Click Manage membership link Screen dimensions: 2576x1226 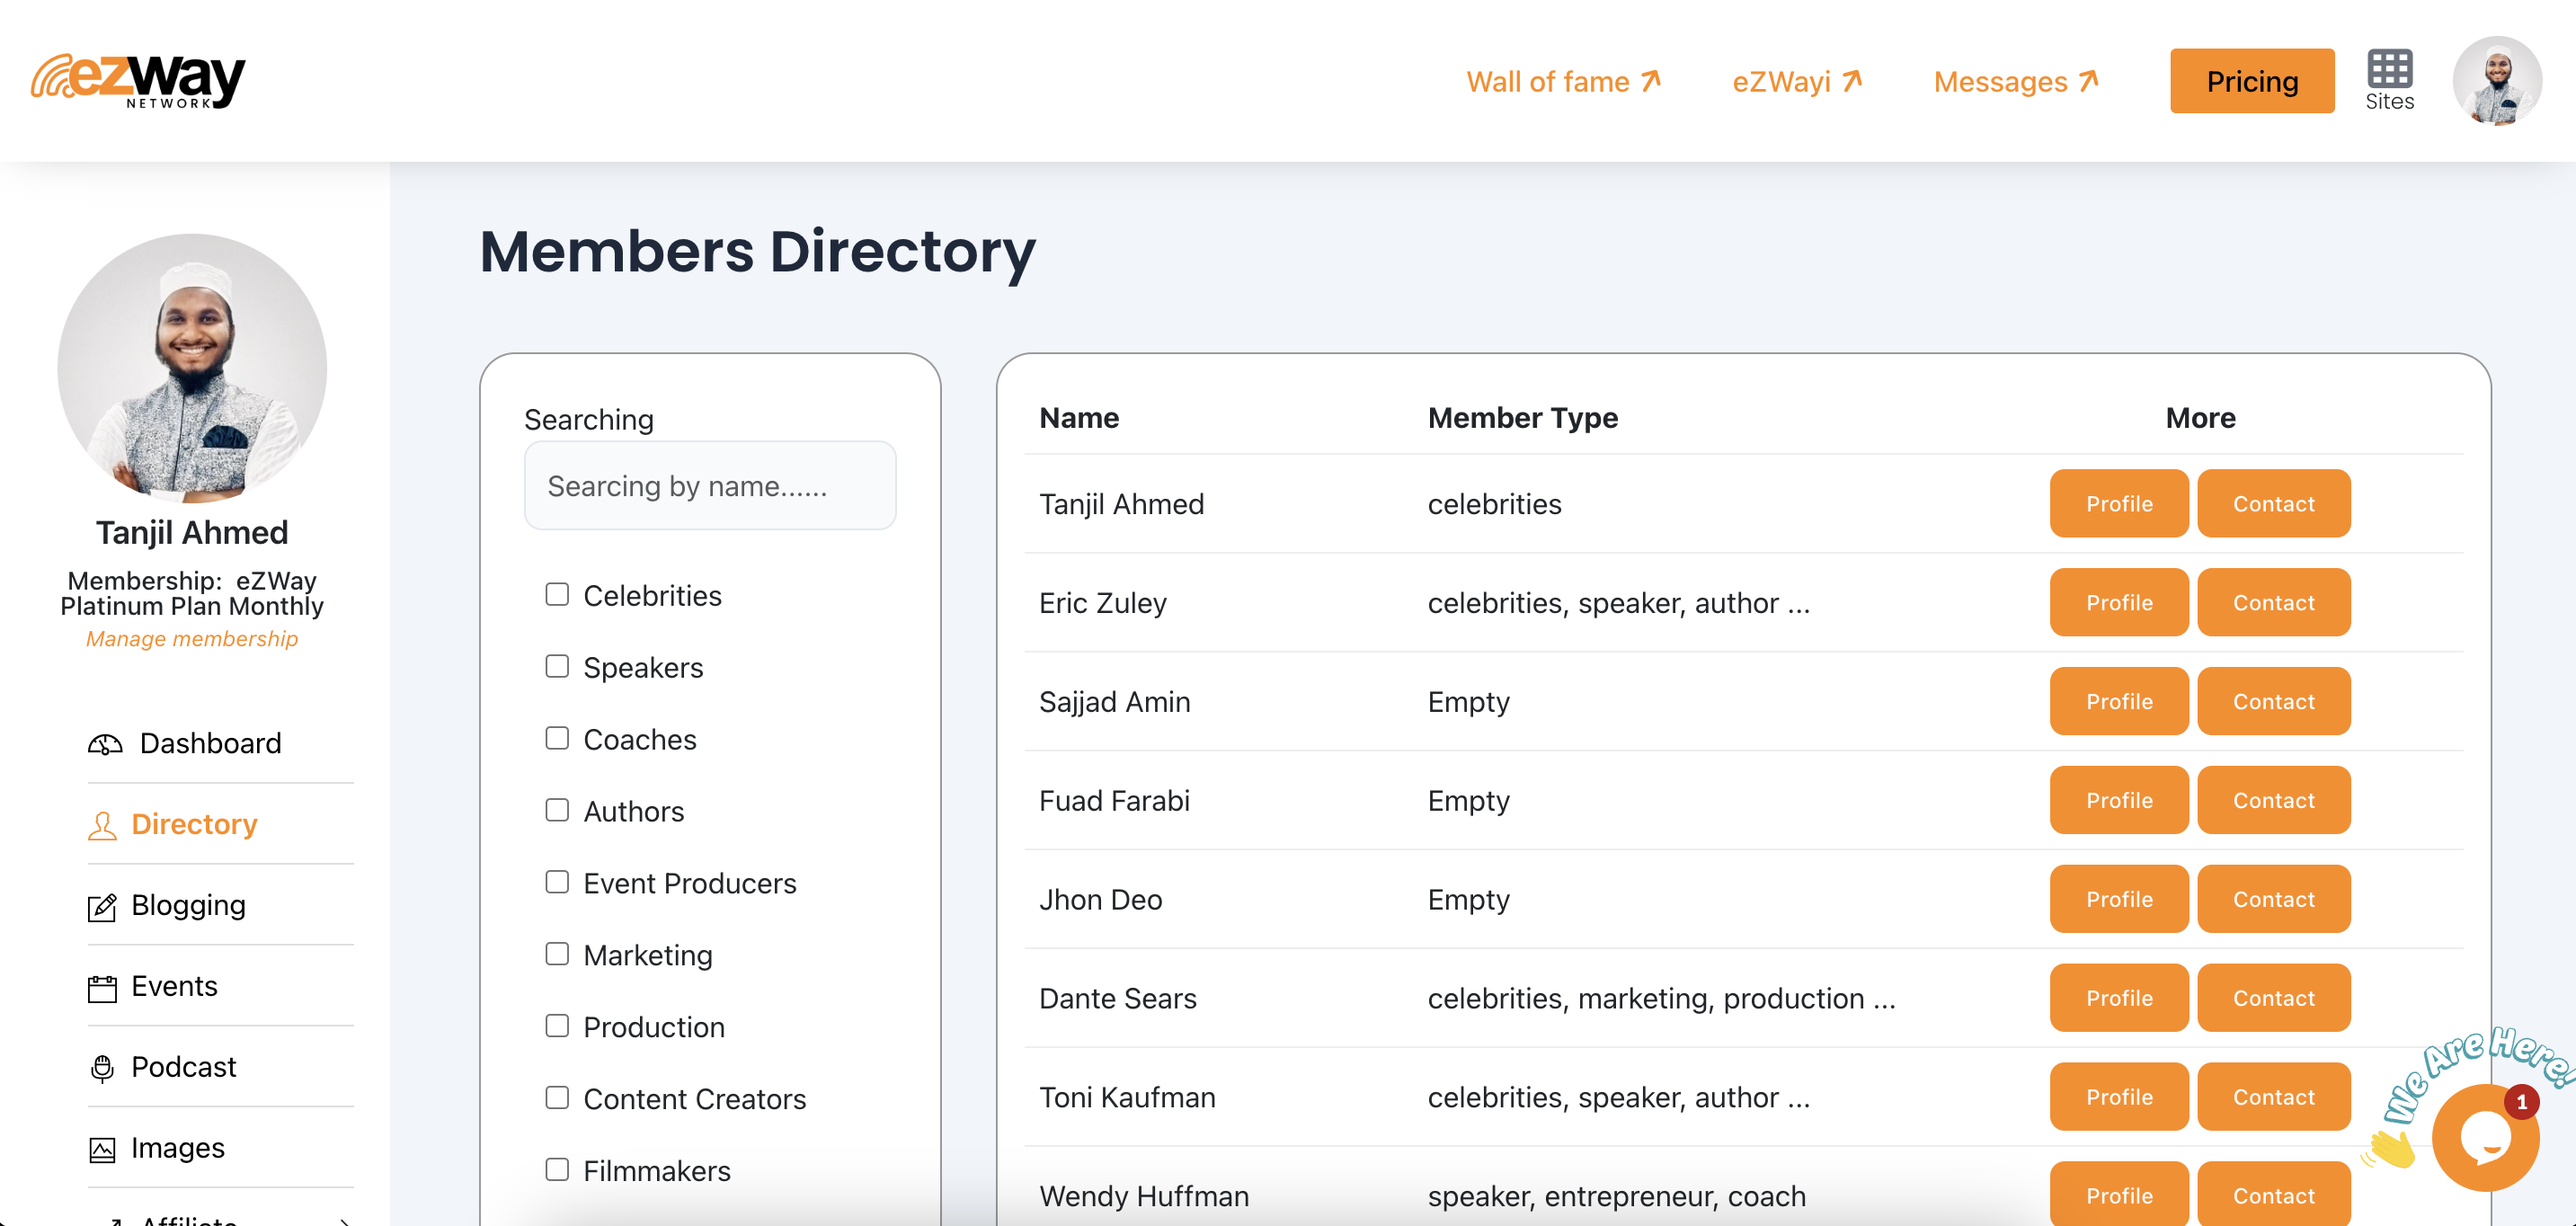(192, 639)
